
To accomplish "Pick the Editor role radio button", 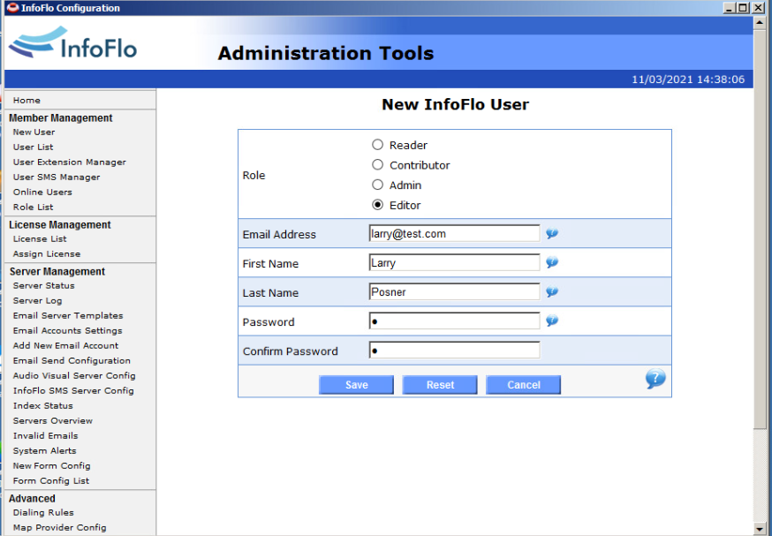I will (378, 205).
